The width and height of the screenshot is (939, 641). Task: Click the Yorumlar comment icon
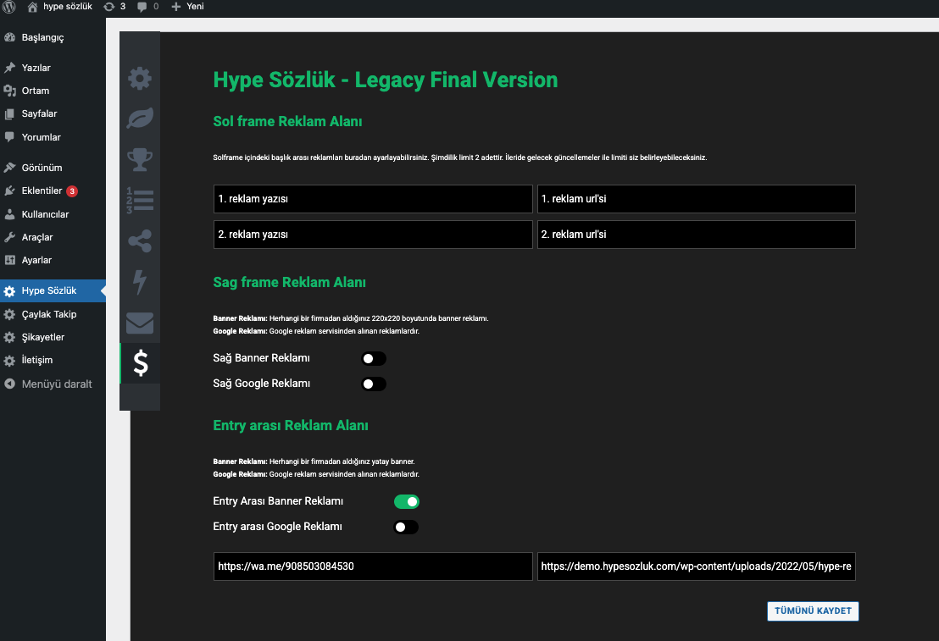pos(9,137)
